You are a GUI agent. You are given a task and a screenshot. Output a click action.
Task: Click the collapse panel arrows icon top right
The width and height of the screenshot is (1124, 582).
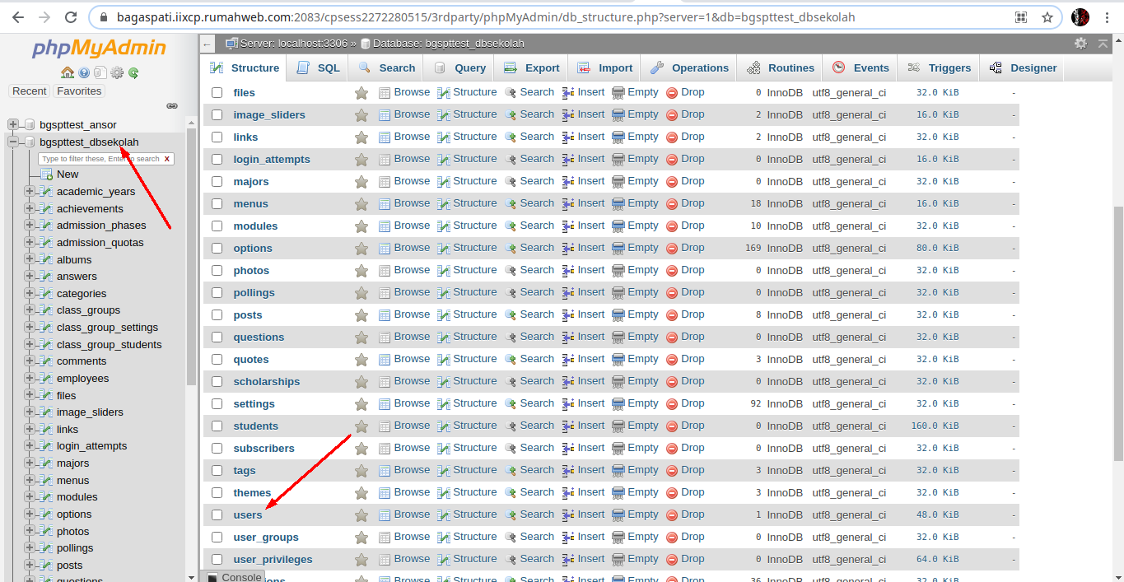point(1103,43)
